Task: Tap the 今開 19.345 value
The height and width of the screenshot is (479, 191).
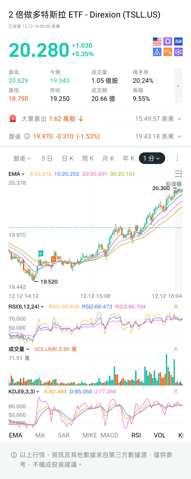Action: 60,81
